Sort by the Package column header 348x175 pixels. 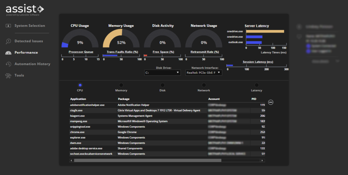pyautogui.click(x=124, y=99)
